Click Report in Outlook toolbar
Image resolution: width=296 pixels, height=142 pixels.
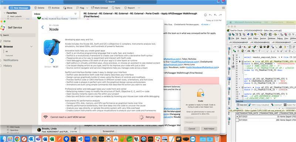coord(129,8)
